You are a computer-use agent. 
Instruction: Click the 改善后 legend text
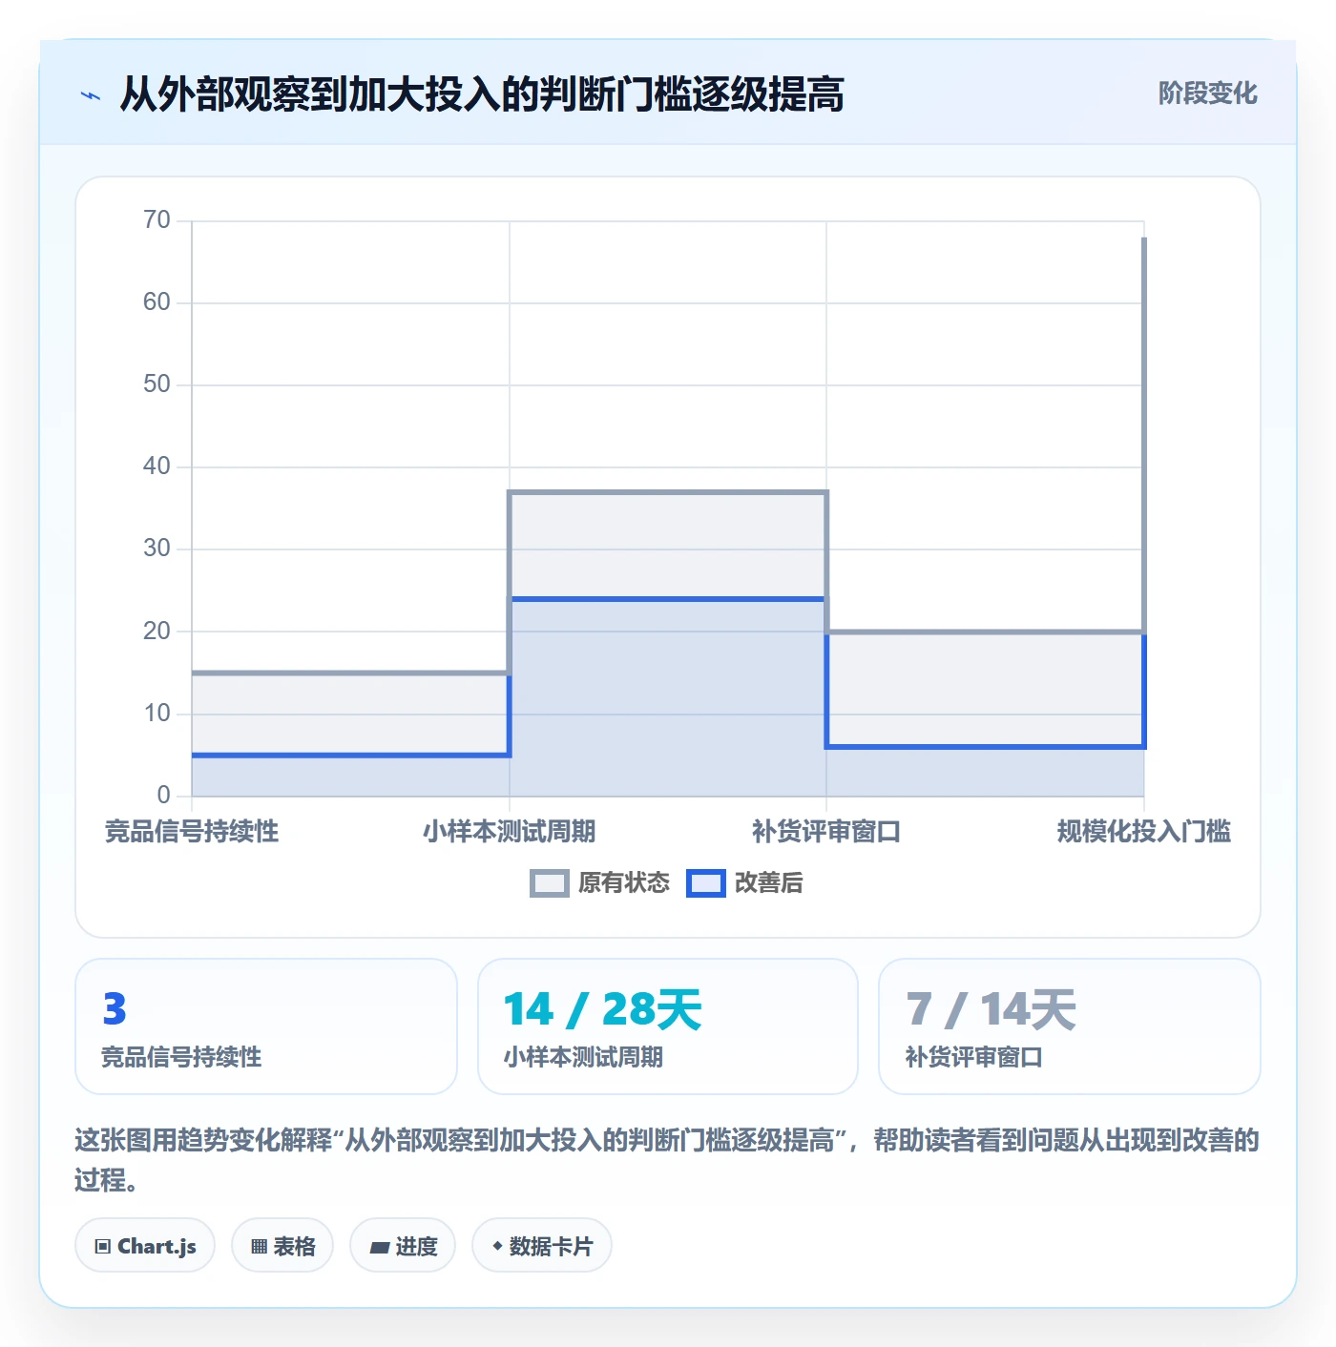[x=768, y=883]
